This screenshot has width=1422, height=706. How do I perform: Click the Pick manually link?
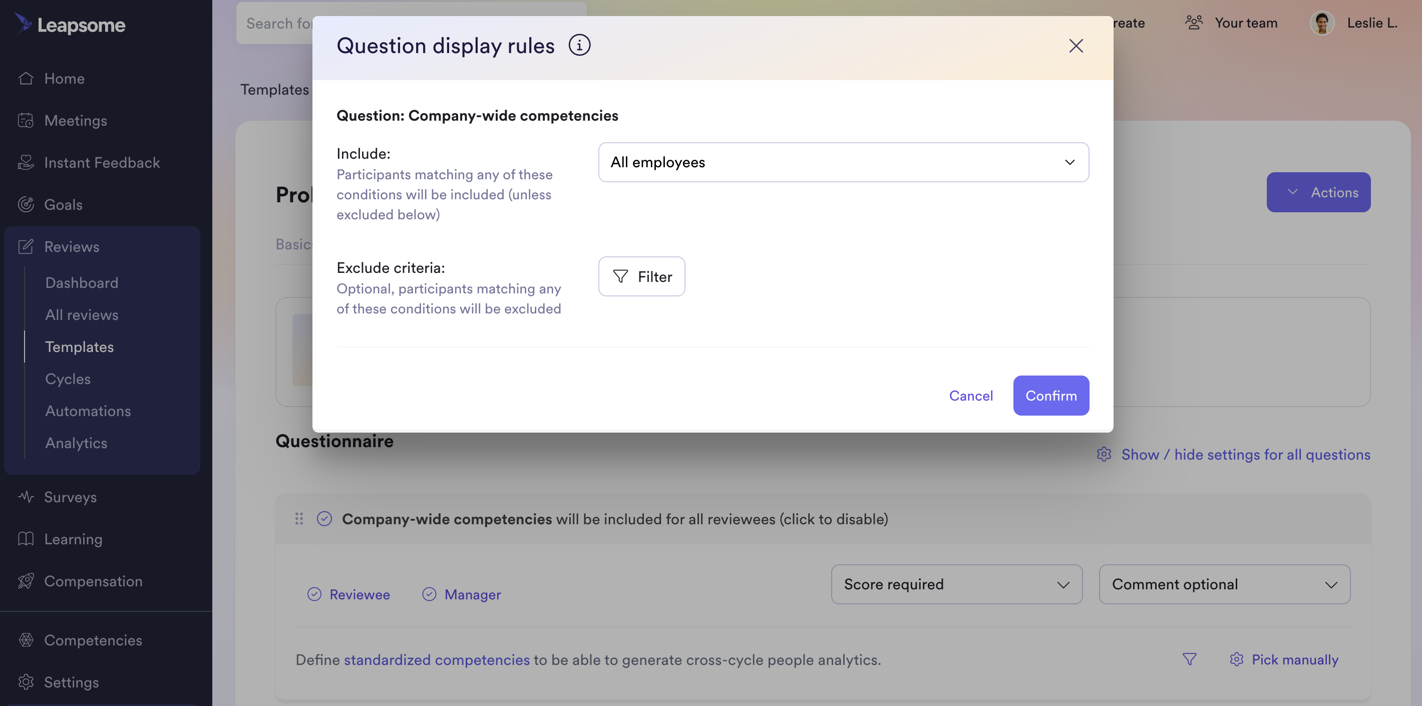pos(1295,659)
